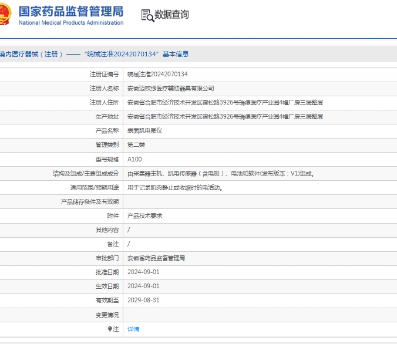Select model specification A100
The height and width of the screenshot is (344, 397).
coord(134,159)
